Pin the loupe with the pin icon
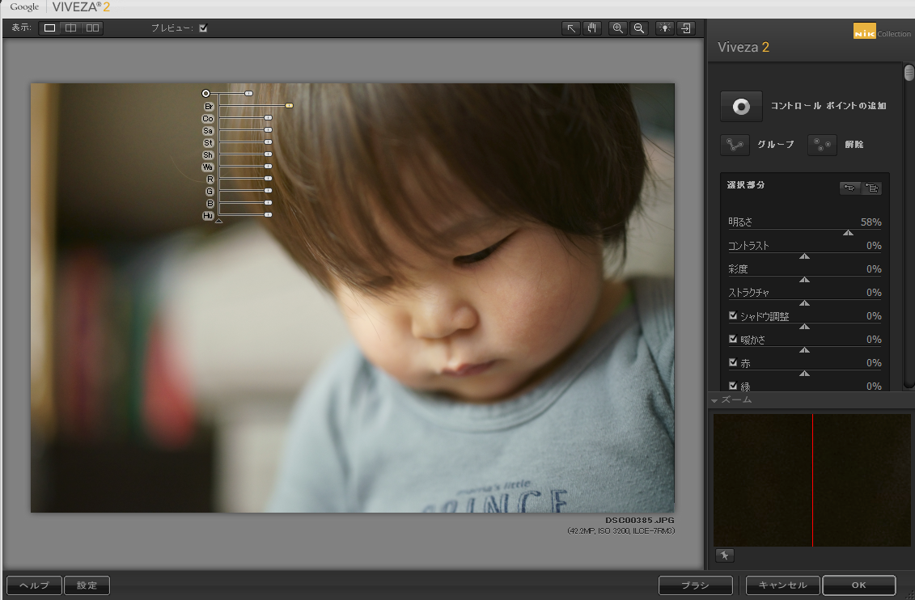The image size is (915, 600). pyautogui.click(x=724, y=555)
